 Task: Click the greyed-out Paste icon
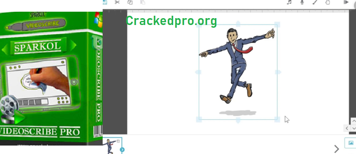coord(143,2)
